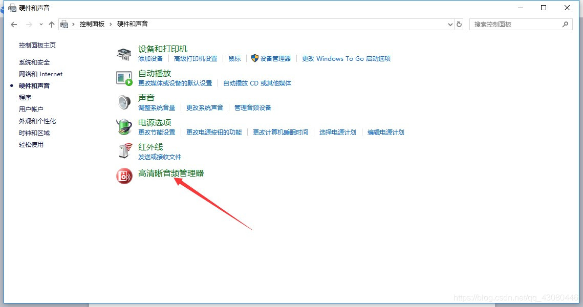
Task: Open the AutoPlay (自动播放) icon
Action: pyautogui.click(x=124, y=78)
